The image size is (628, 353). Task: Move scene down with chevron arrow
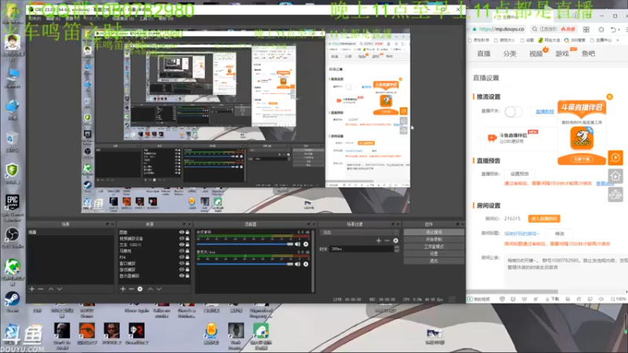point(60,289)
